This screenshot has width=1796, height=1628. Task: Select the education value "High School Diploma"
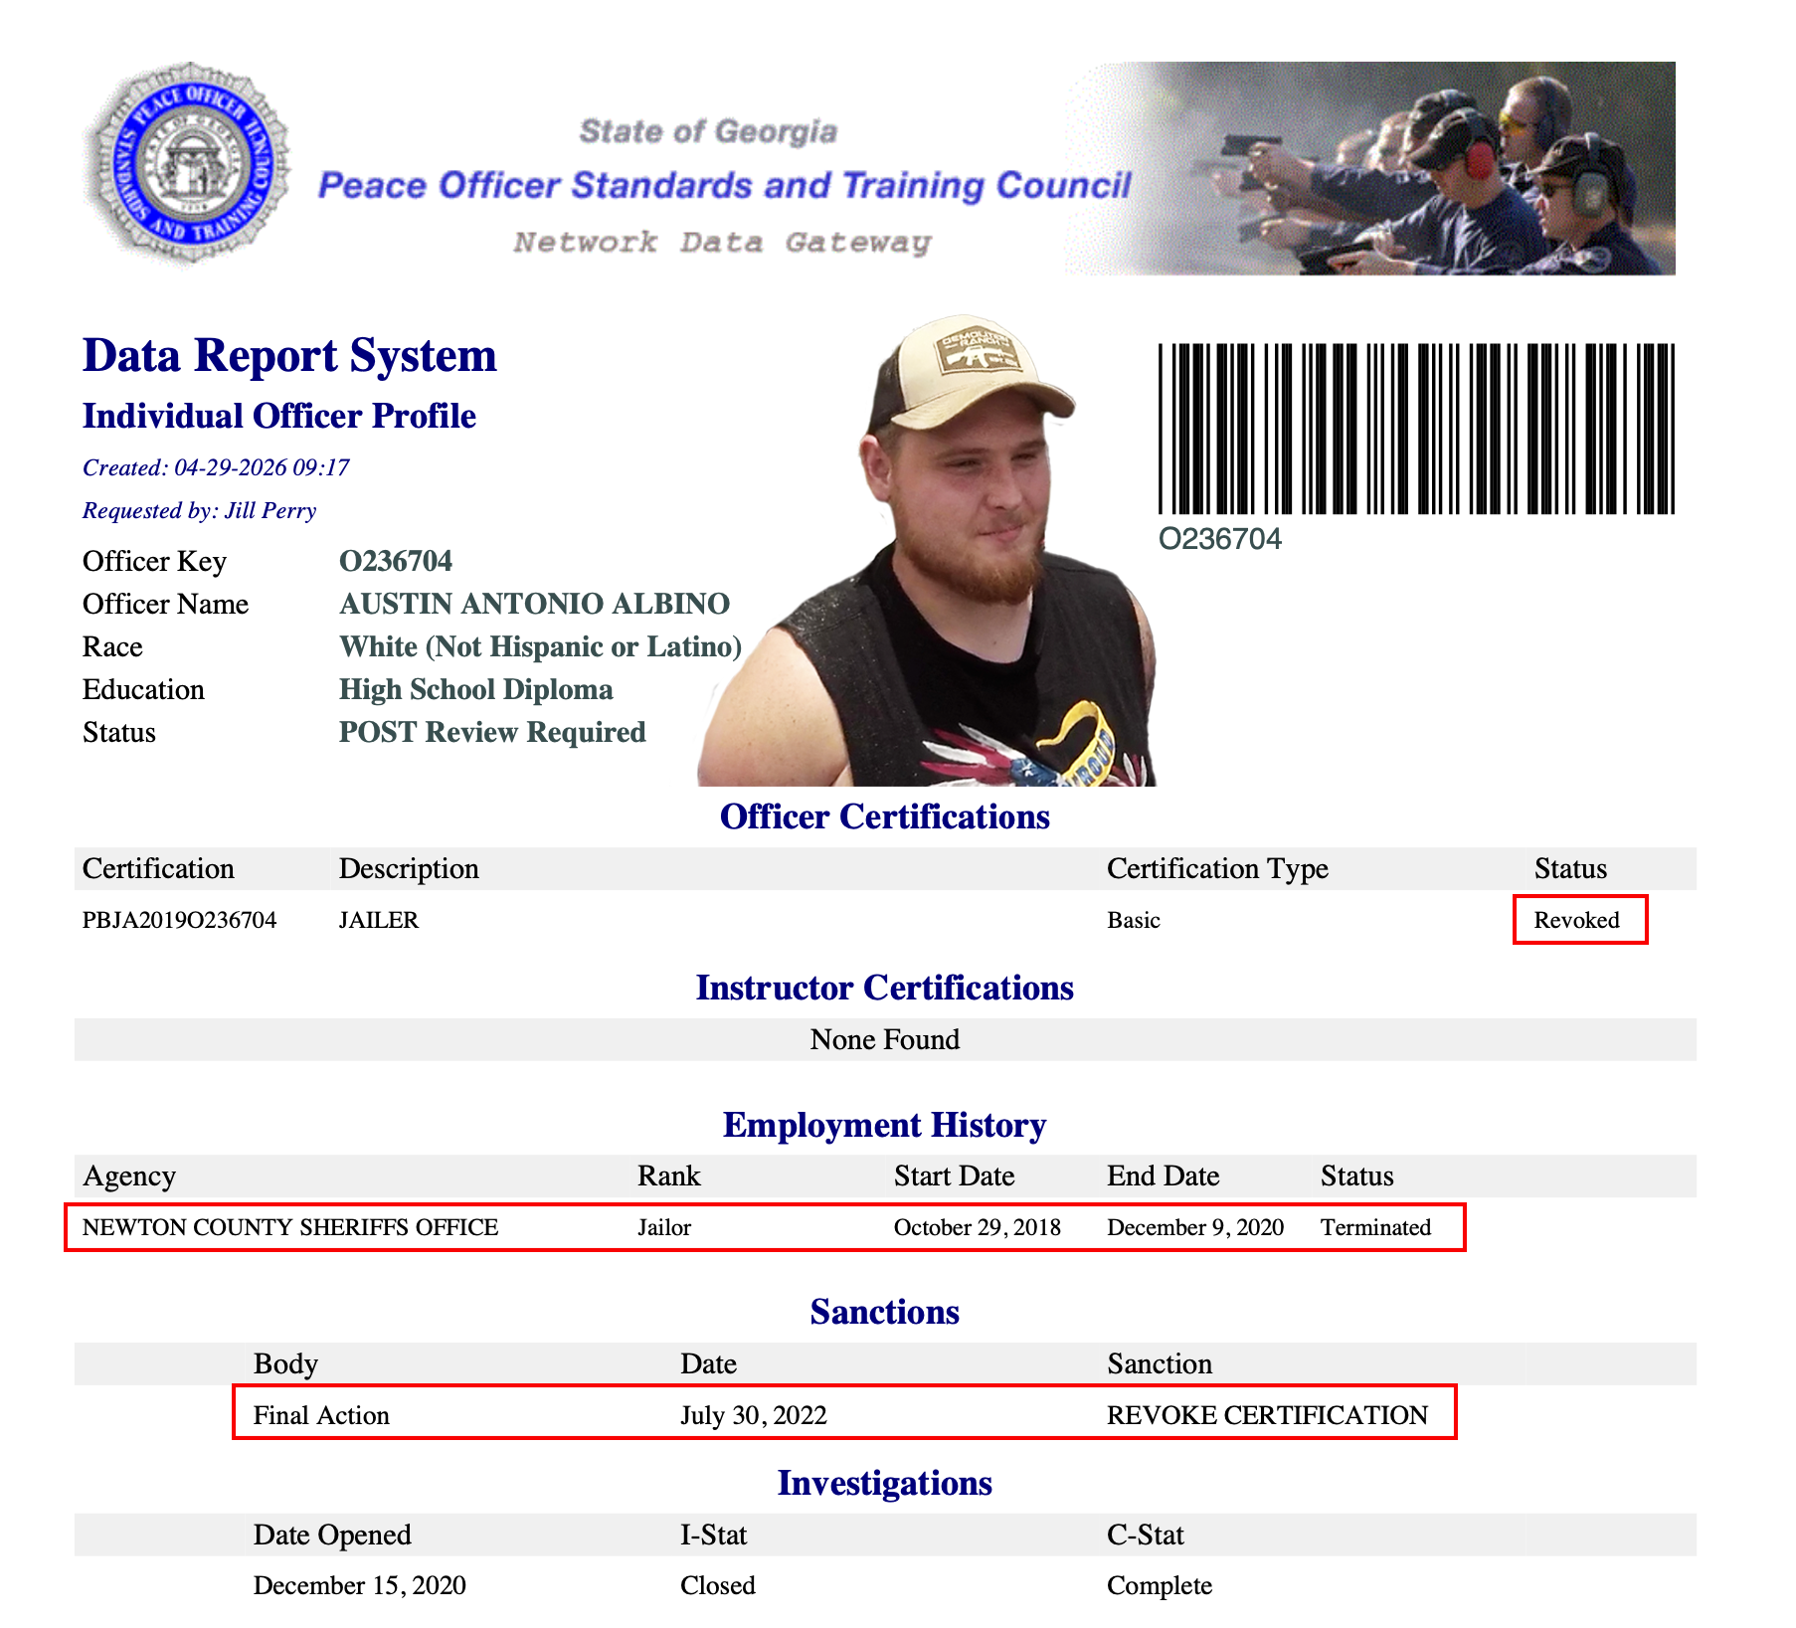(476, 689)
